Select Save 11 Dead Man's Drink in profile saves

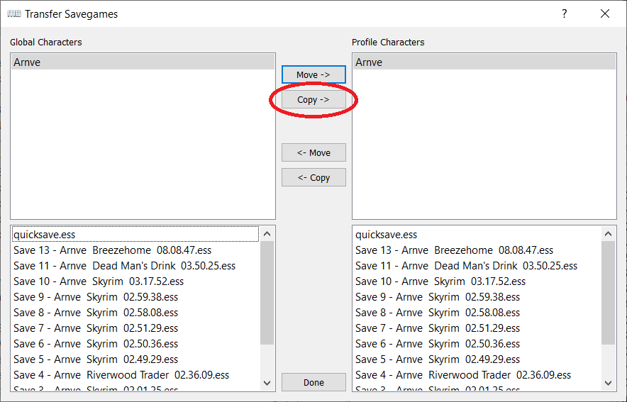477,266
